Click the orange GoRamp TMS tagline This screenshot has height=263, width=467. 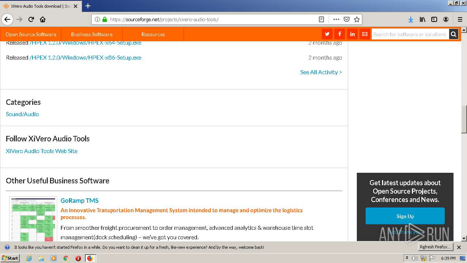pyautogui.click(x=182, y=214)
